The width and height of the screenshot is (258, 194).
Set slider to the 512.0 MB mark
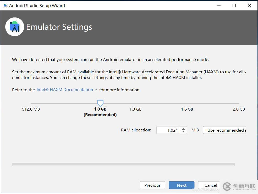pos(31,103)
